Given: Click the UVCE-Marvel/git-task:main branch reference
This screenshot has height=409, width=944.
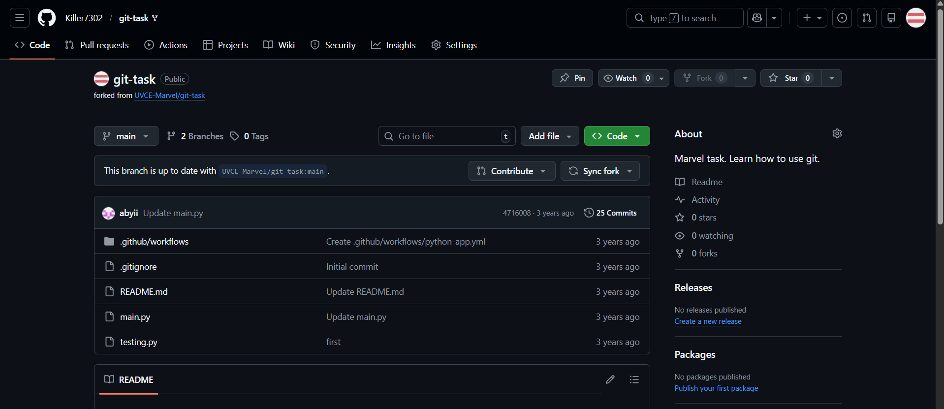Looking at the screenshot, I should 273,171.
